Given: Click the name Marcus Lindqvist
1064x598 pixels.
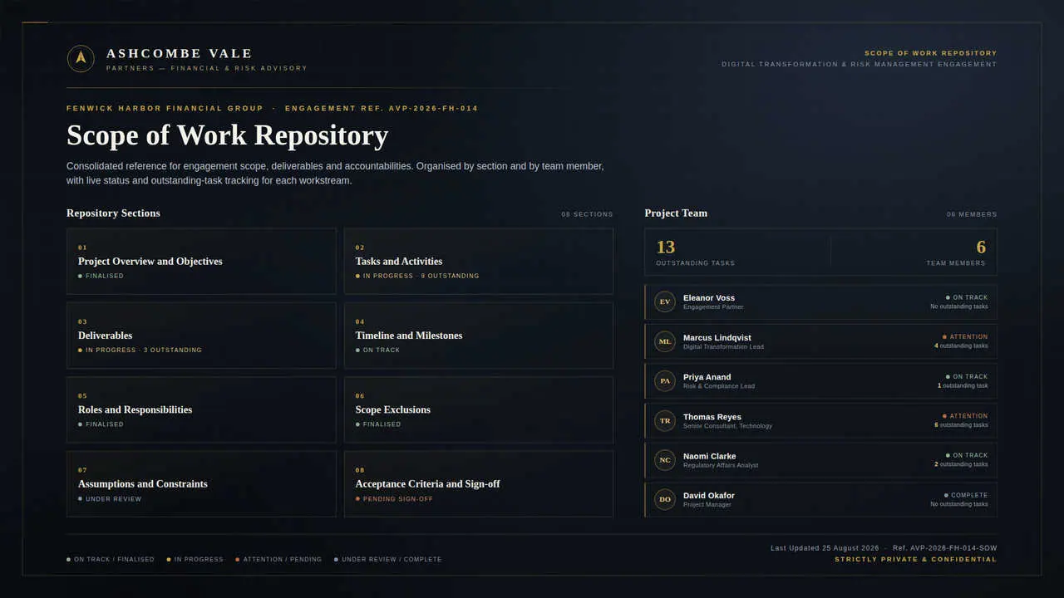Looking at the screenshot, I should pyautogui.click(x=717, y=337).
